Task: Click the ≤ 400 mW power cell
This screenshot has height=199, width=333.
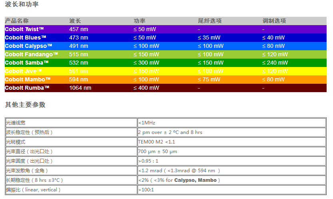Action: click(x=146, y=88)
